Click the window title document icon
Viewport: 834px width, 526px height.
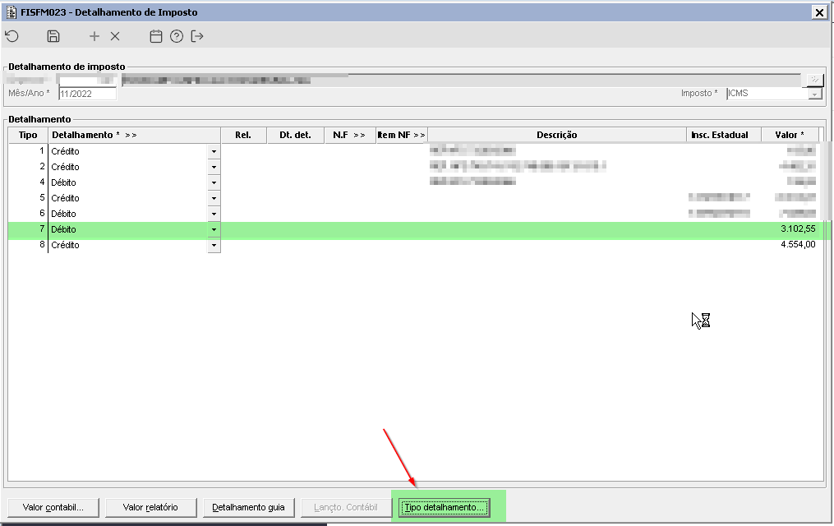[12, 12]
